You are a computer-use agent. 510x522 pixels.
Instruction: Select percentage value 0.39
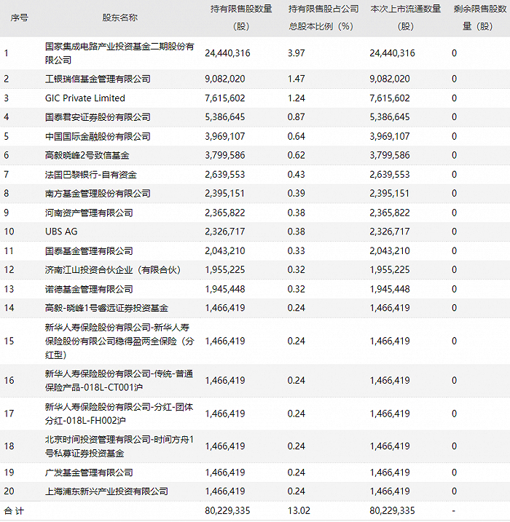(x=296, y=194)
